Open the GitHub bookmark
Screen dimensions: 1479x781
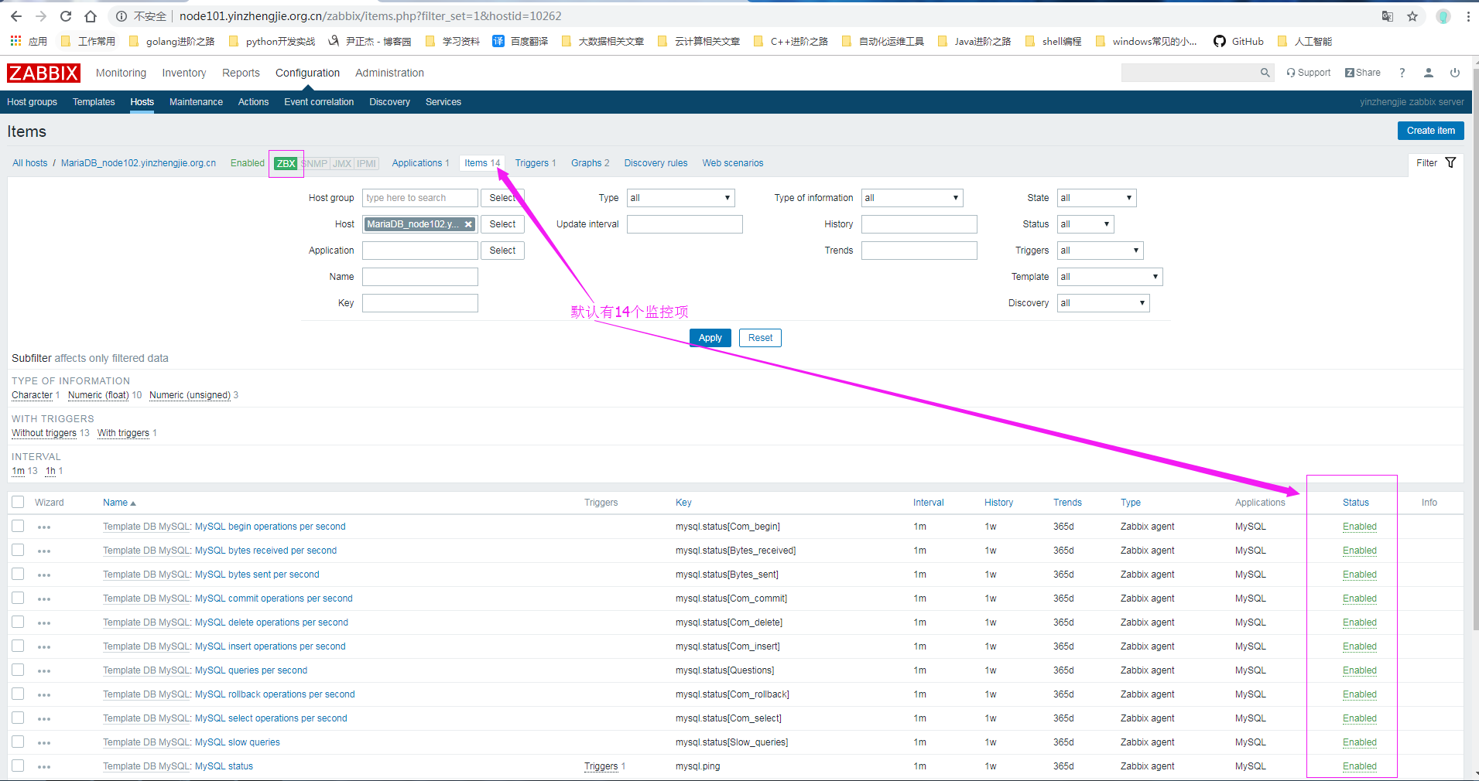pyautogui.click(x=1238, y=41)
